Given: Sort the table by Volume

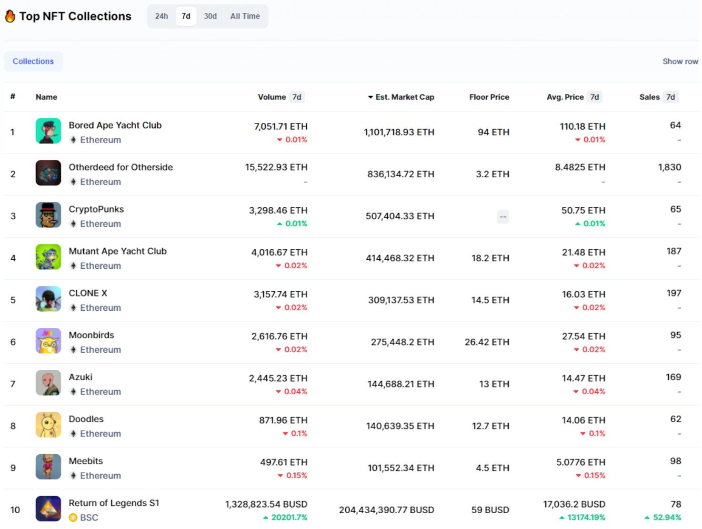Looking at the screenshot, I should [x=272, y=97].
